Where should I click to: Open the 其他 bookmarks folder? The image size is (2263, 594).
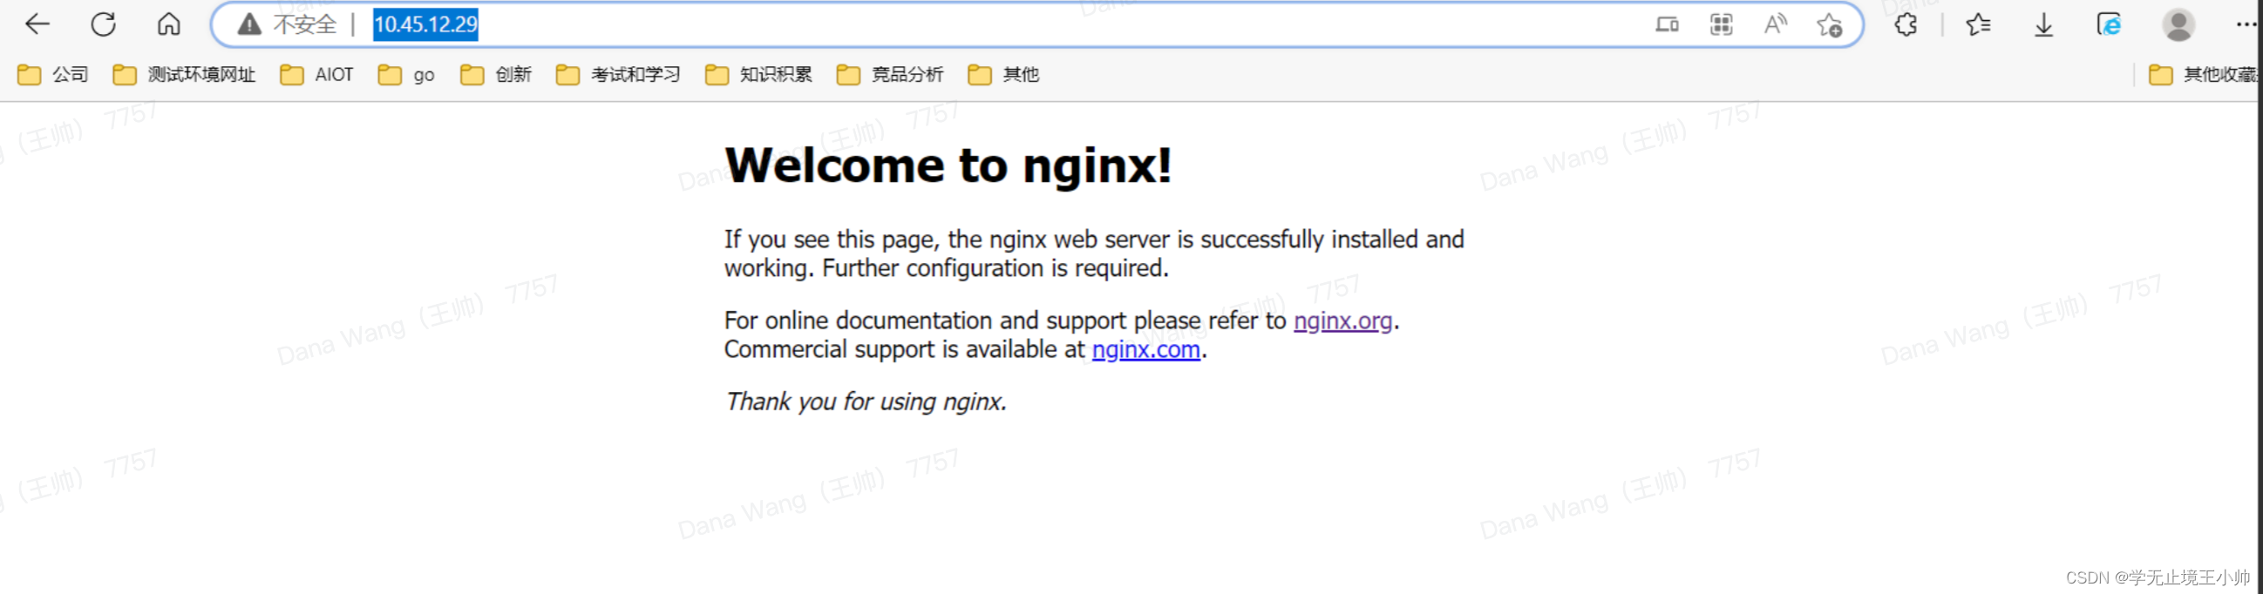click(x=1003, y=75)
